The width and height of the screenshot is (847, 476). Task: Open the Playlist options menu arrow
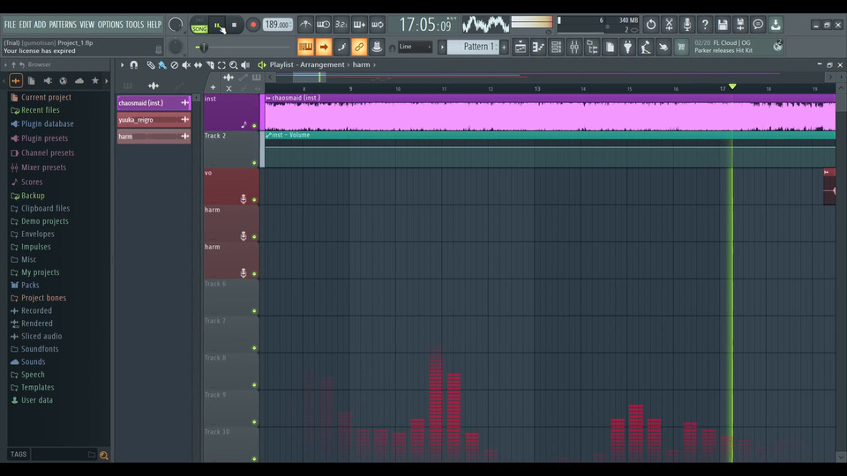[122, 64]
